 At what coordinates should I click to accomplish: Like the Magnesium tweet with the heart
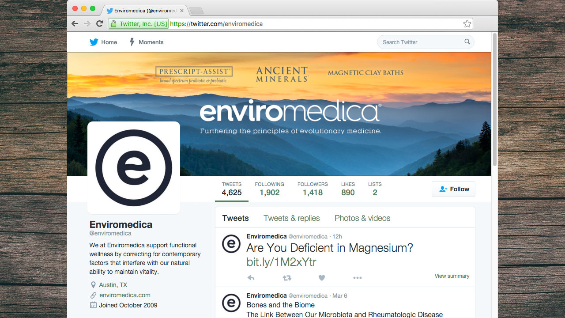pyautogui.click(x=322, y=278)
